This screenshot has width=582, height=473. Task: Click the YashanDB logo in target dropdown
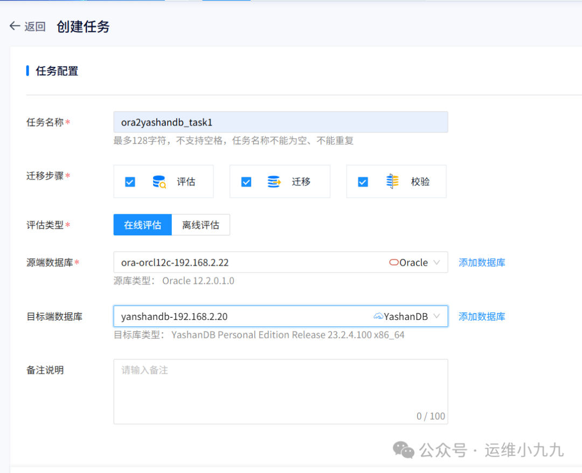378,316
